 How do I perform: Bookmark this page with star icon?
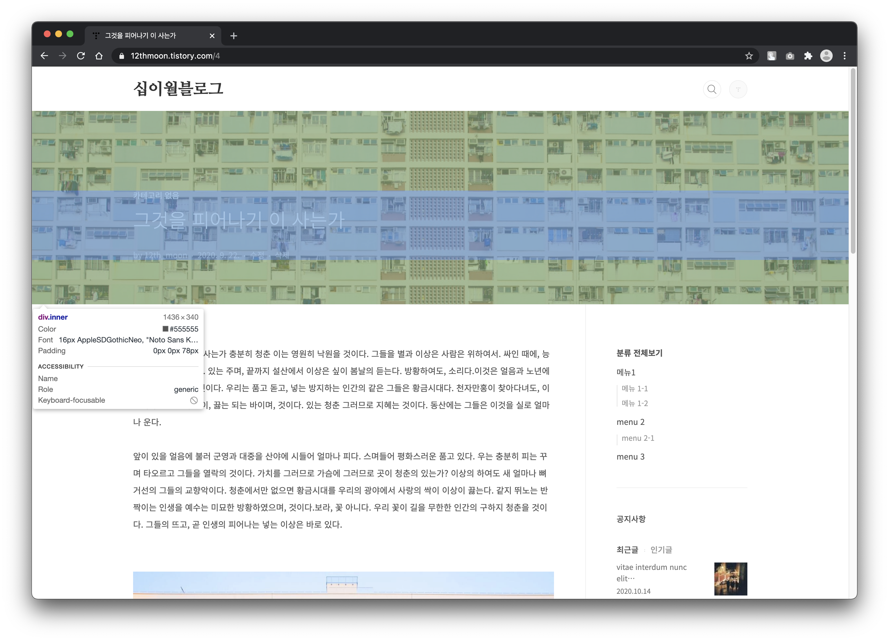tap(749, 56)
